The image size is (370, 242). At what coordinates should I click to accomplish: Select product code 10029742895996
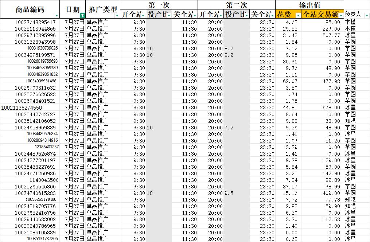pyautogui.click(x=35, y=36)
